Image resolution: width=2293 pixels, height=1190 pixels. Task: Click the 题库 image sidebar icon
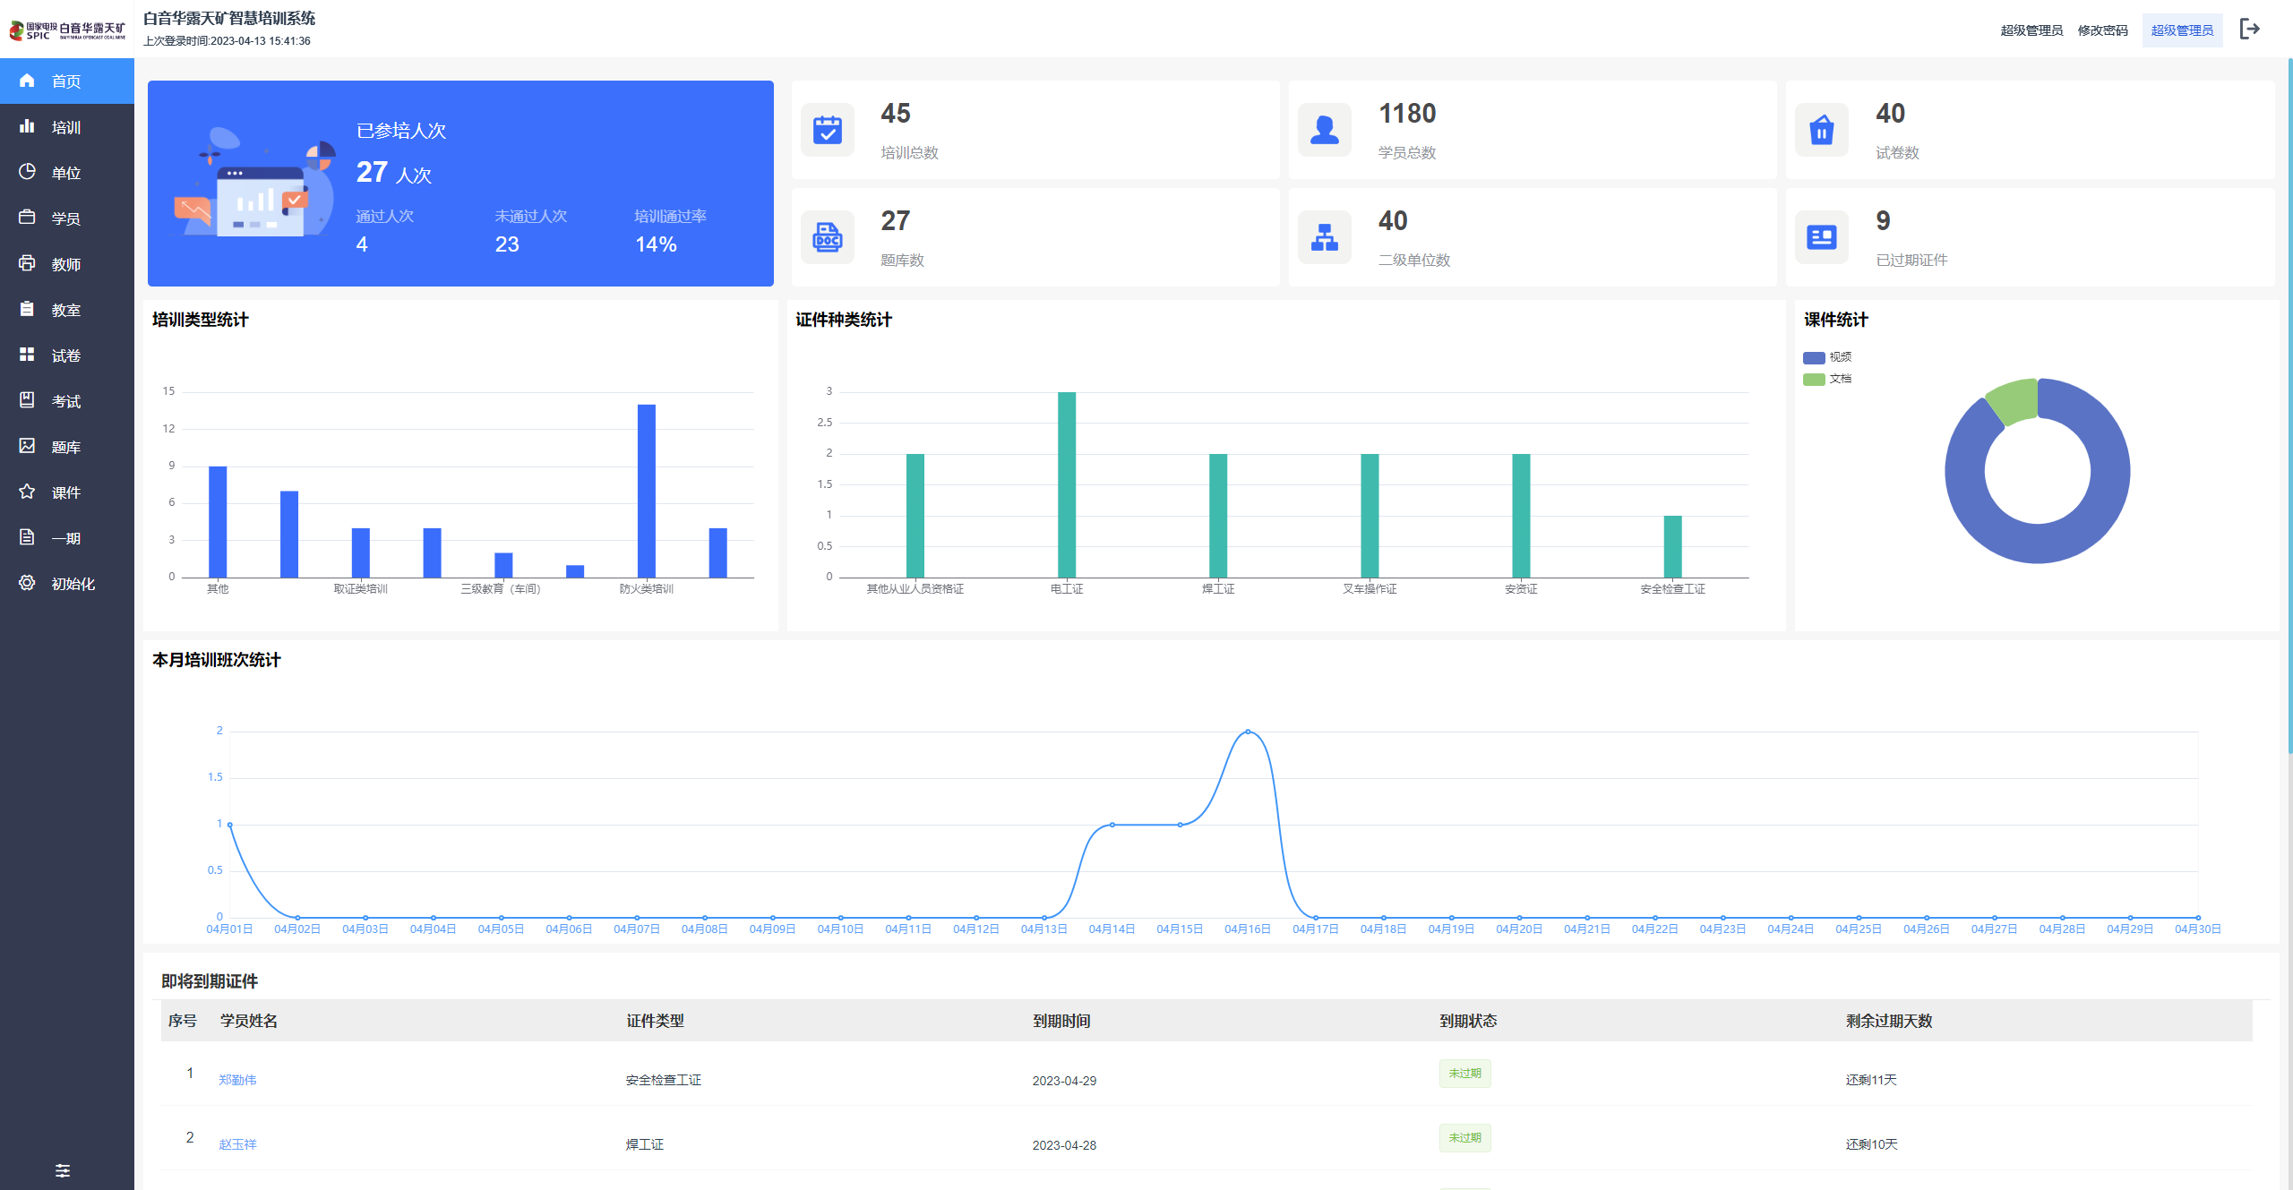27,446
